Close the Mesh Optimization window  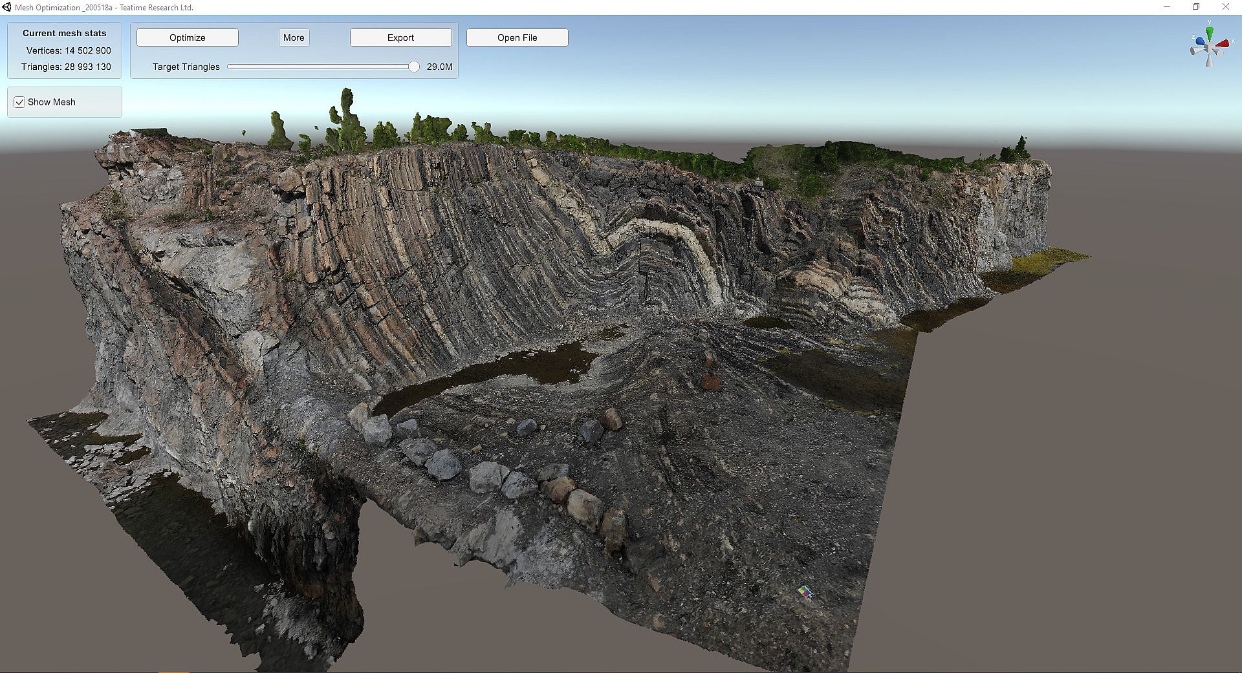pos(1225,7)
